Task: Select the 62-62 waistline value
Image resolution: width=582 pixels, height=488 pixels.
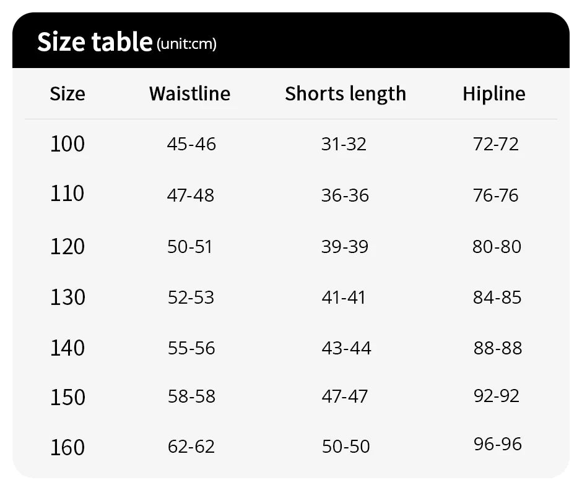Action: (191, 447)
